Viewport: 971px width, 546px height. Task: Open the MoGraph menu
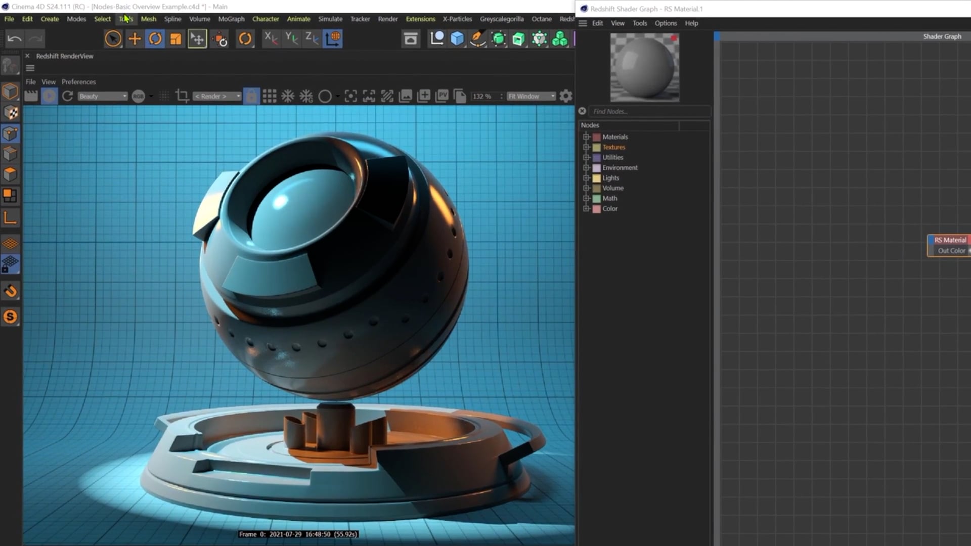click(231, 19)
